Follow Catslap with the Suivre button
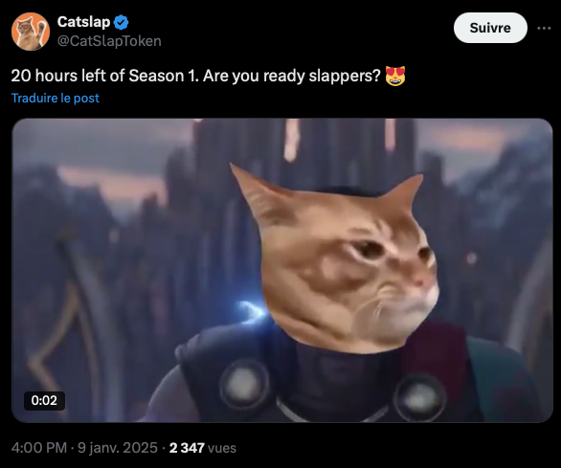561x468 pixels. (x=490, y=28)
